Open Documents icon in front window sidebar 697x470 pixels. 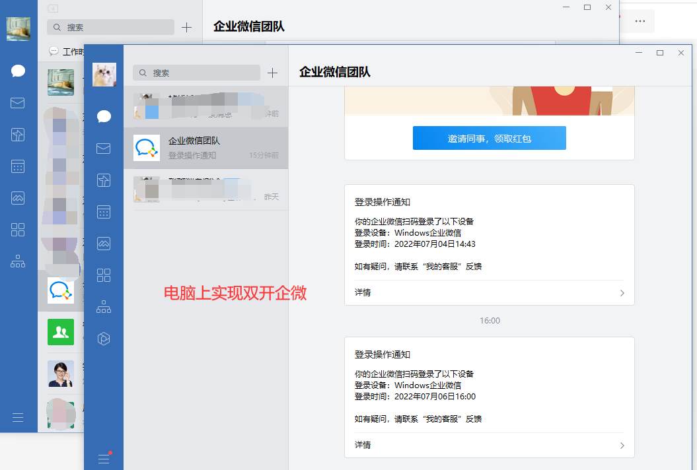[104, 180]
